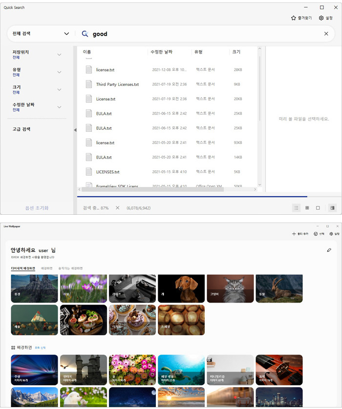Click the 모두 선택 link
Viewport: 342px width, 409px height.
(x=40, y=348)
